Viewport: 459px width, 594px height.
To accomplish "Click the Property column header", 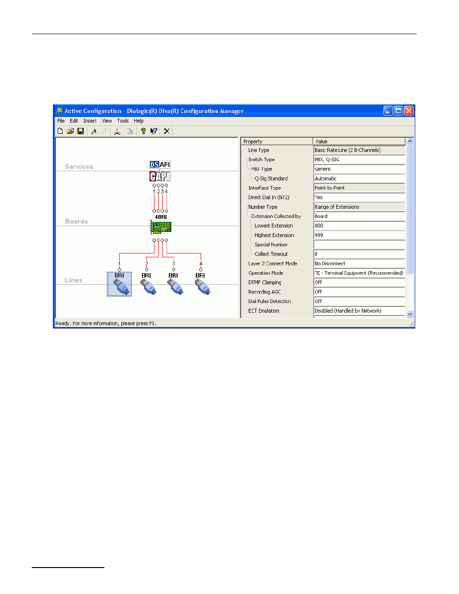I will 277,141.
